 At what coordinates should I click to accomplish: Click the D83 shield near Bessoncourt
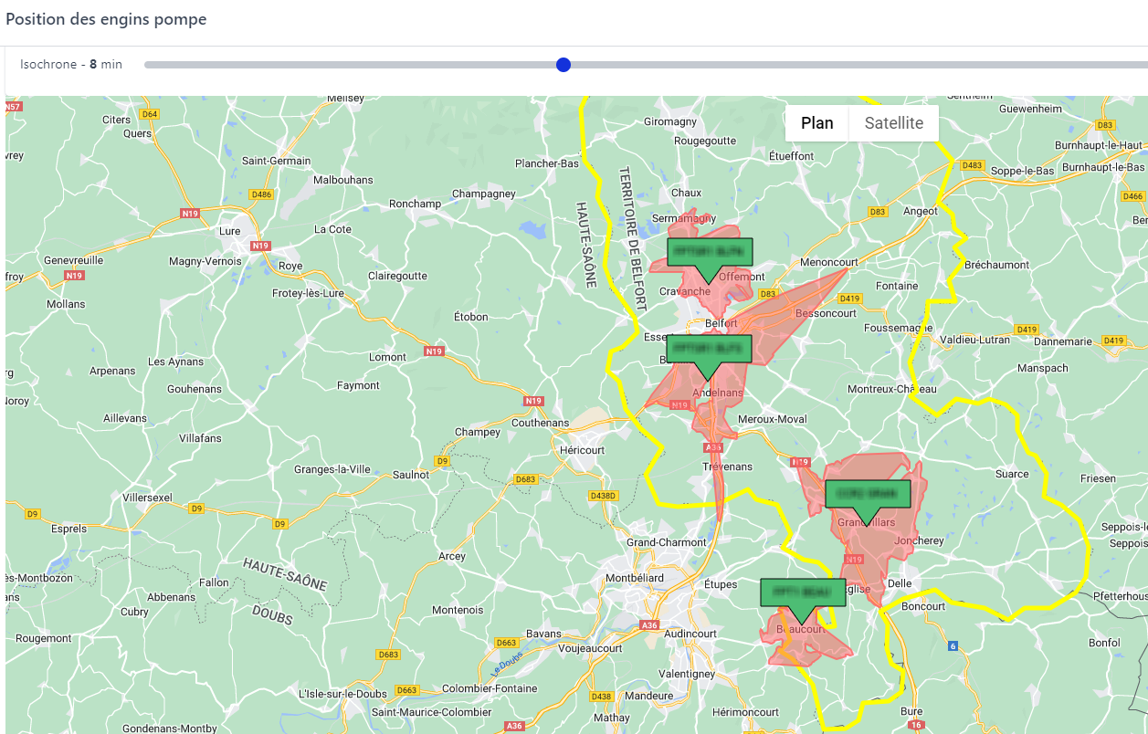coord(767,294)
